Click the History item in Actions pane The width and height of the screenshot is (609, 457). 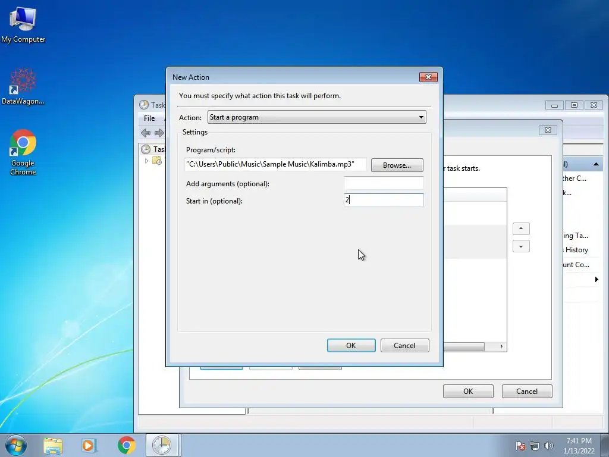pos(577,250)
